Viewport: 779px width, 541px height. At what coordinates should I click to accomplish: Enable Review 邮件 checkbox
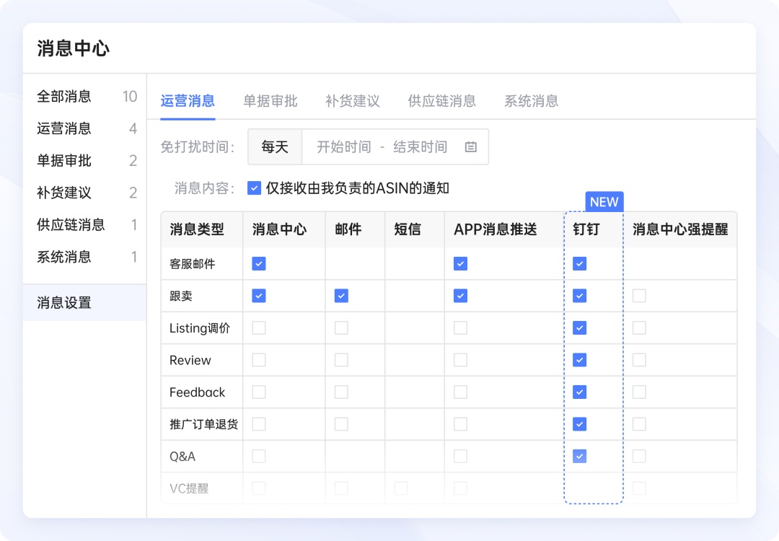point(341,360)
